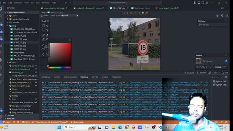Click Python Current File debug status
Viewport: 233px width, 131px height.
click(50, 122)
